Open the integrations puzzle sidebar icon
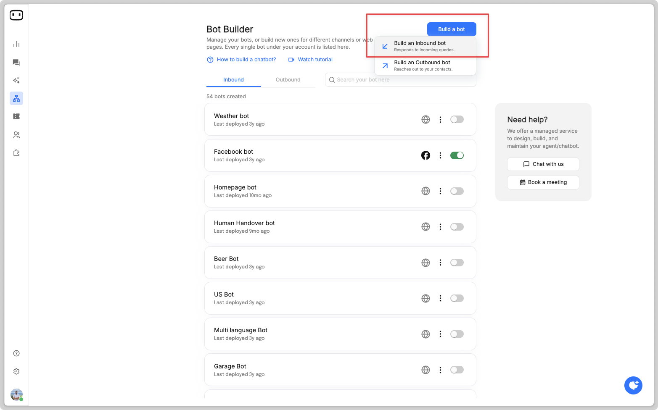This screenshot has height=410, width=658. point(16,153)
